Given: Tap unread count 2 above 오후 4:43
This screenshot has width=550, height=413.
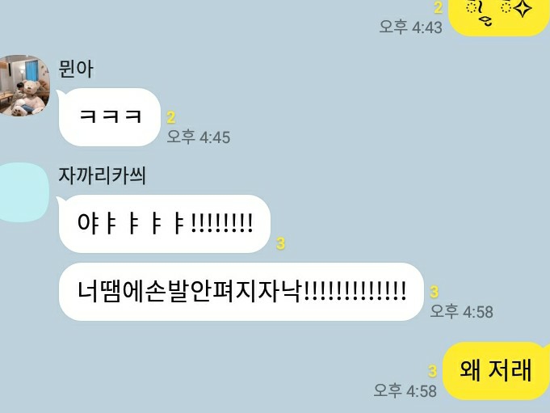Looking at the screenshot, I should tap(438, 8).
